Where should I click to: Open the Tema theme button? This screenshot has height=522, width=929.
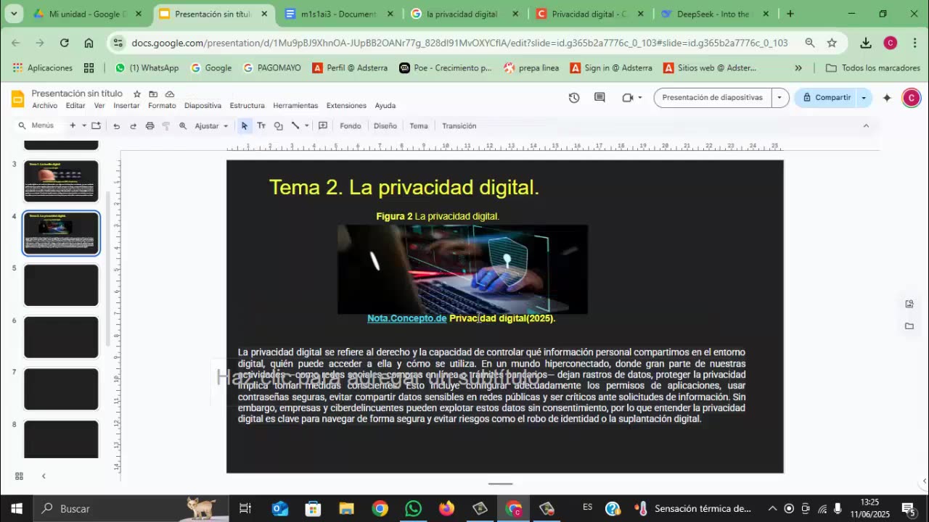coord(418,125)
